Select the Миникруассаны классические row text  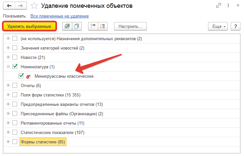click(64, 76)
